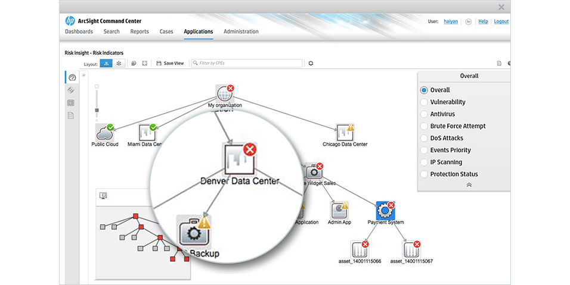Click the refresh icon beside the filter box
The height and width of the screenshot is (285, 570).
311,63
